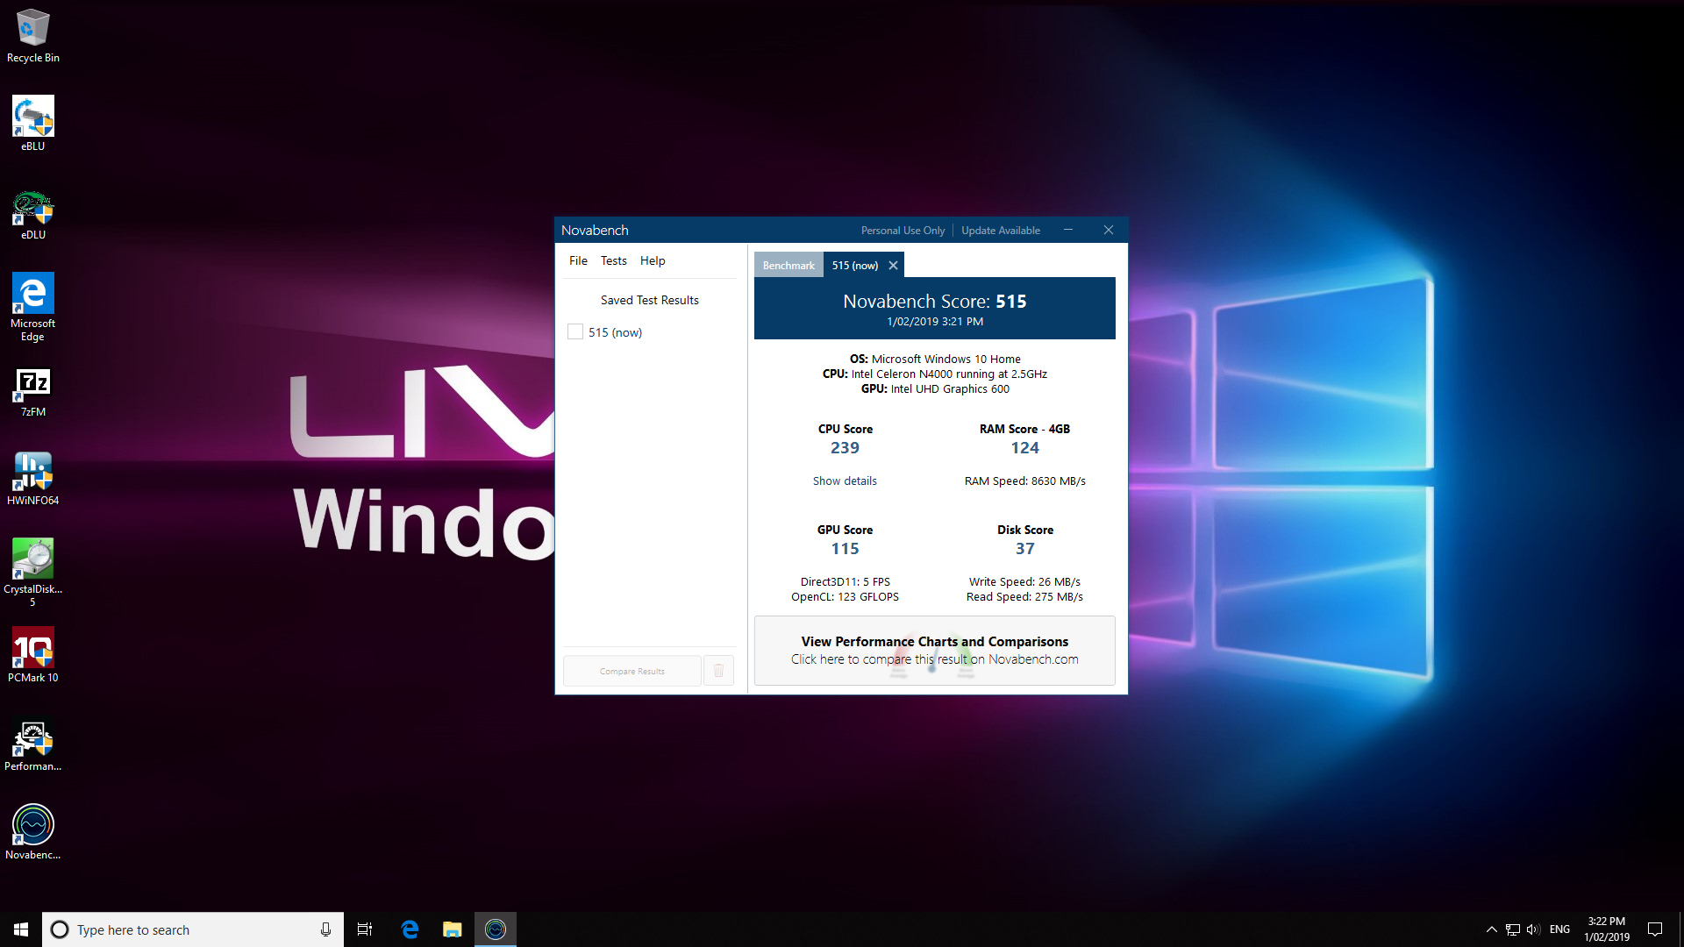Select the eDLU desktop shortcut
This screenshot has width=1684, height=947.
point(33,213)
